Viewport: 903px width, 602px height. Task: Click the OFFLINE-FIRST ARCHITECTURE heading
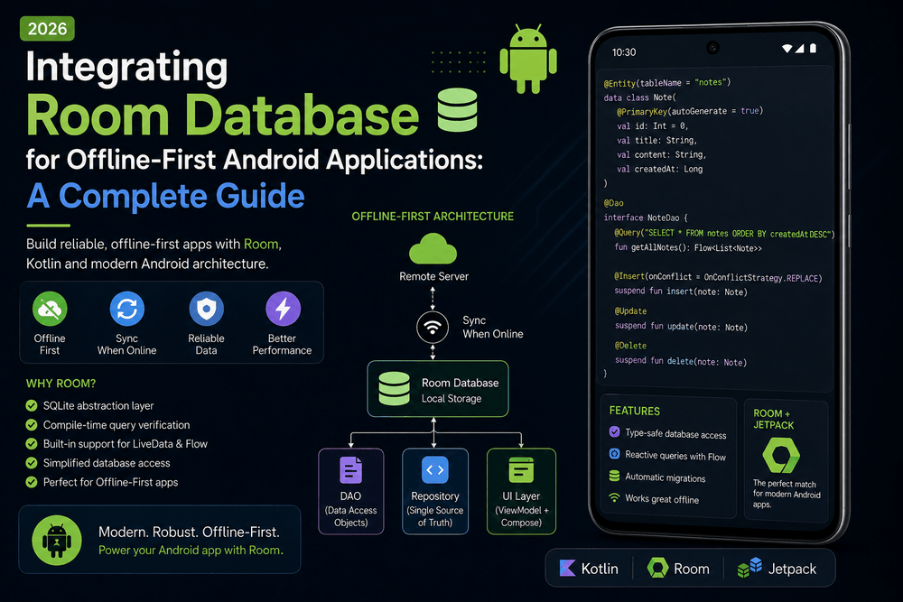[433, 217]
